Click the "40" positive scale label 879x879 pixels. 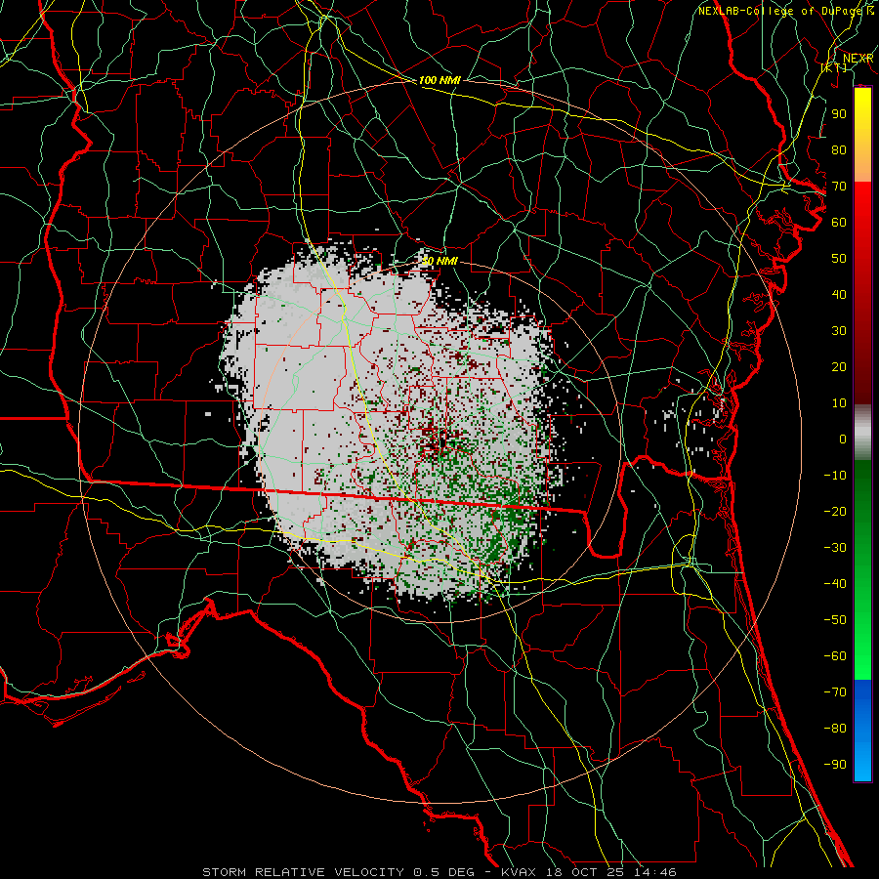(x=839, y=294)
